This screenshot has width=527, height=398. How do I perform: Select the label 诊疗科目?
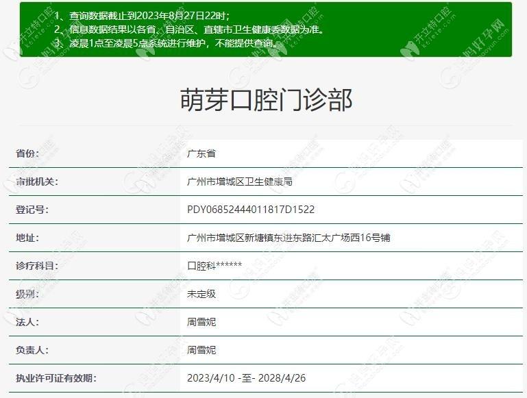(37, 266)
